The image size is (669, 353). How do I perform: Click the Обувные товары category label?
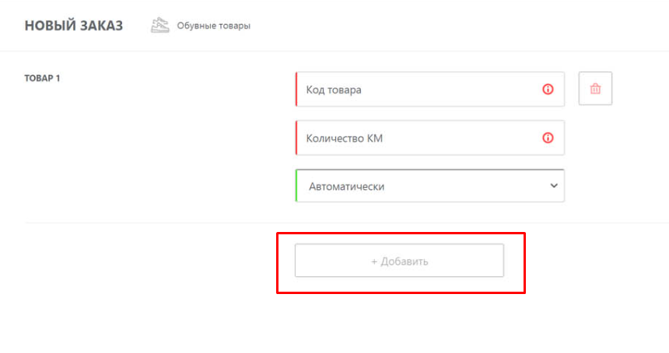pyautogui.click(x=214, y=26)
